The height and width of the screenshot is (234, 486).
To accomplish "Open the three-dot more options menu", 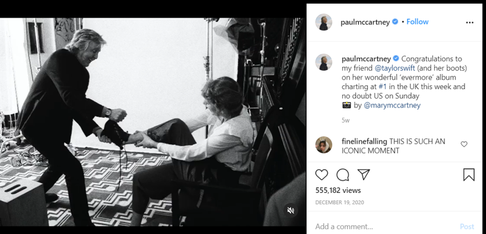I will pos(470,22).
